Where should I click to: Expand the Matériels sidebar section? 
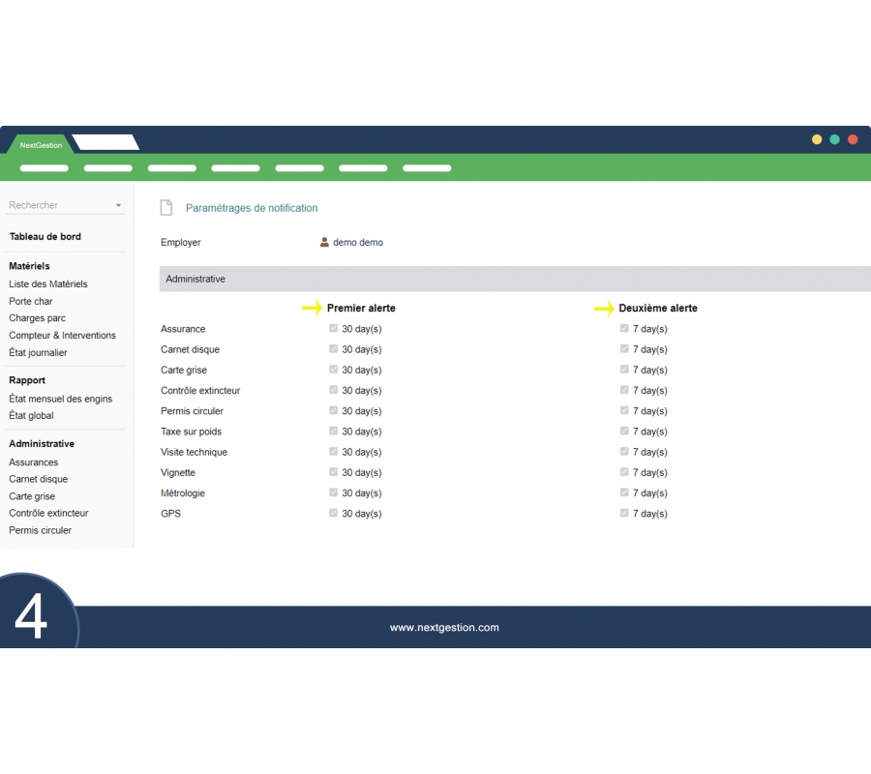click(29, 266)
